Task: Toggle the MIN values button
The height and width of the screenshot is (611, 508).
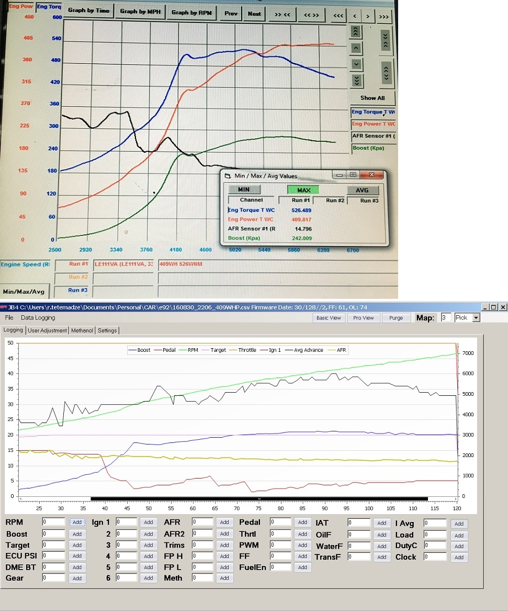Action: click(244, 190)
